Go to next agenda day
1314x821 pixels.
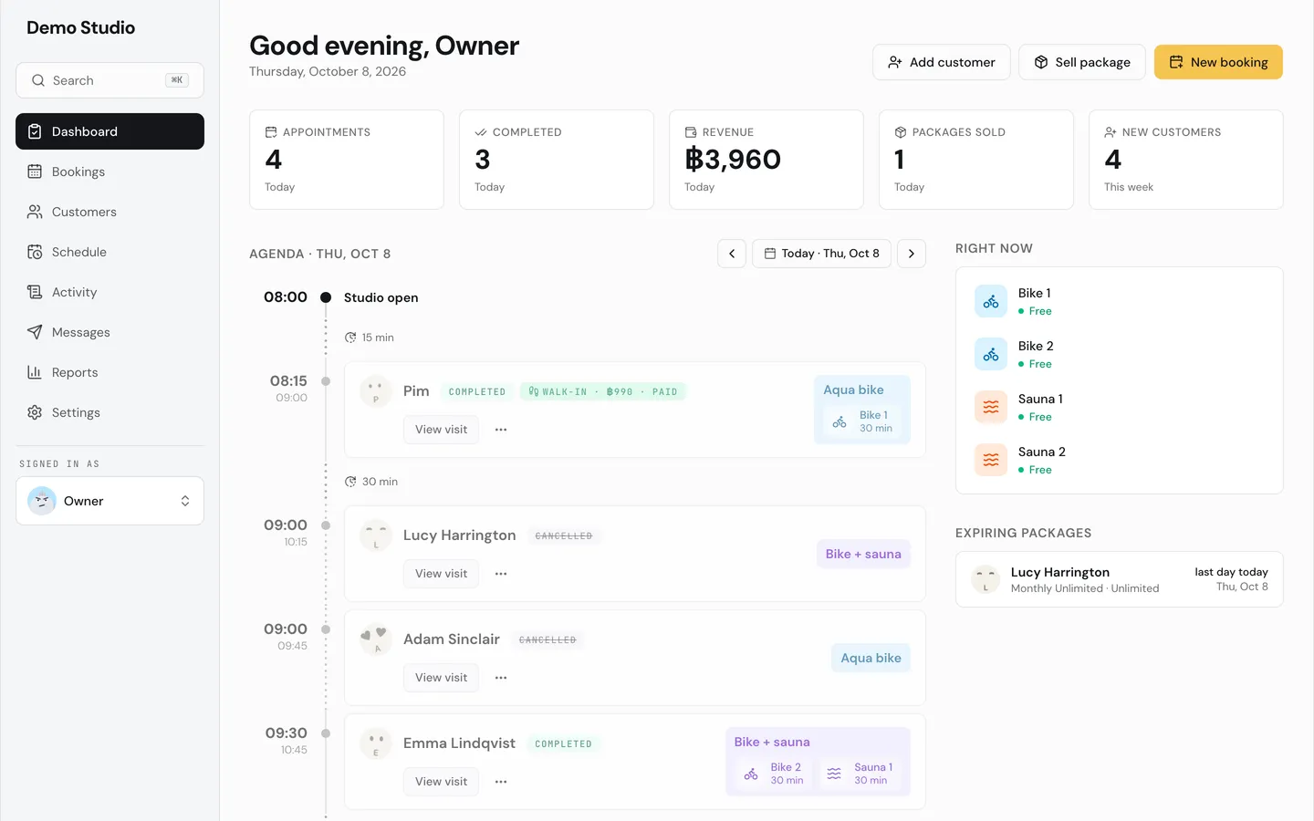[x=912, y=254]
